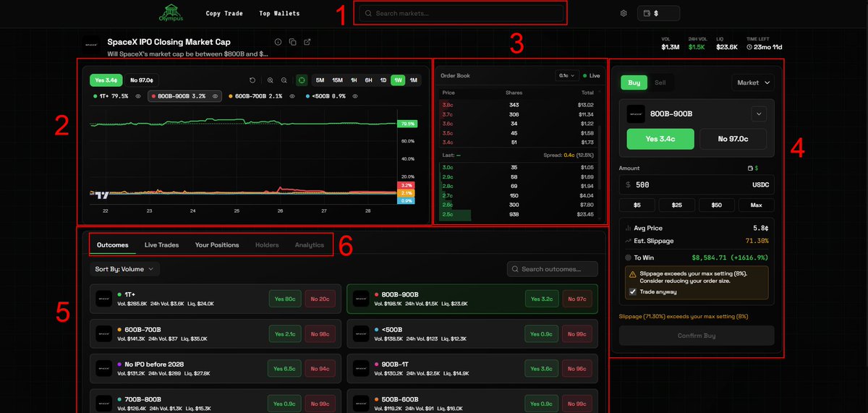This screenshot has width=868, height=413.
Task: Click wallet balance icon above amount field
Action: click(x=751, y=168)
